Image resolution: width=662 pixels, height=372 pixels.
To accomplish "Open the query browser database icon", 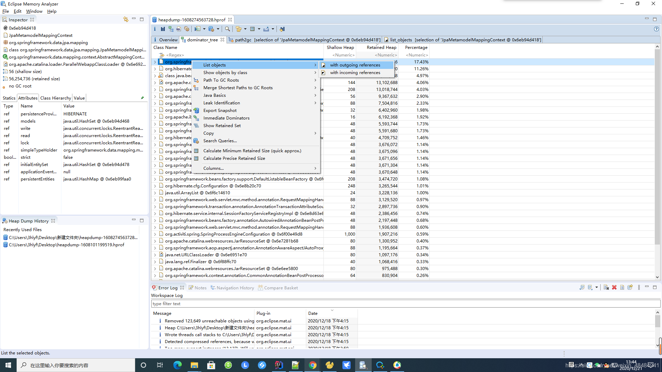I will 211,29.
